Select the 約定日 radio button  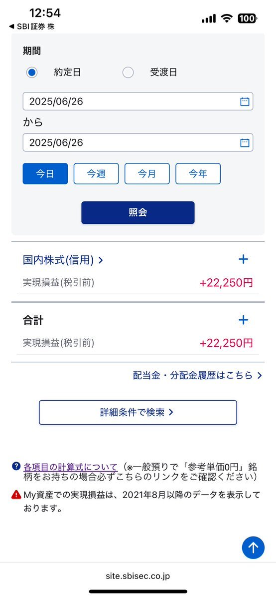(x=32, y=72)
